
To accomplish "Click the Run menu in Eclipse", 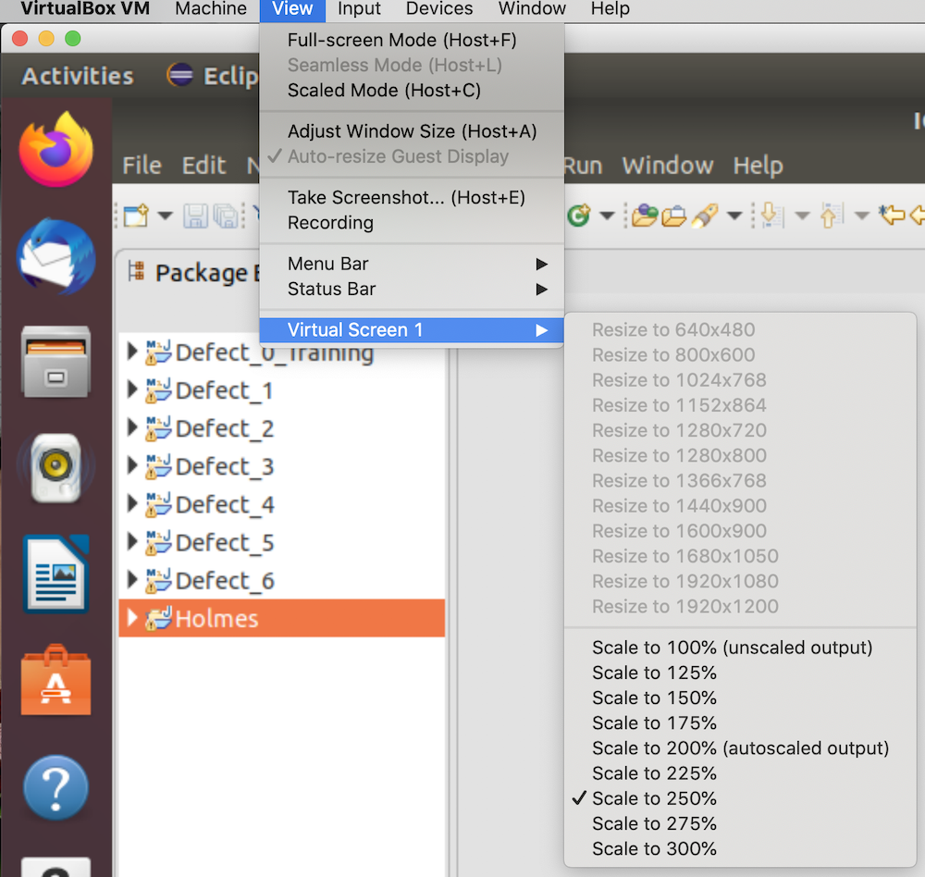I will click(x=584, y=166).
